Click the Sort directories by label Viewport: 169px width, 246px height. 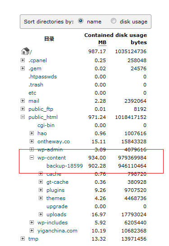tap(49, 22)
